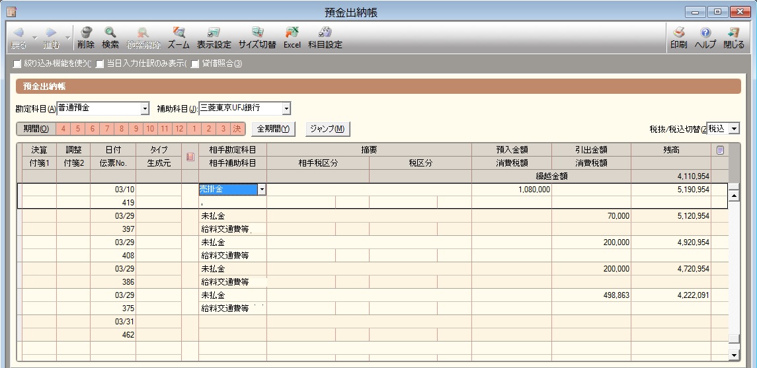Screen dimensions: 757x368
Task: Select month 9 period tab
Action: [136, 129]
